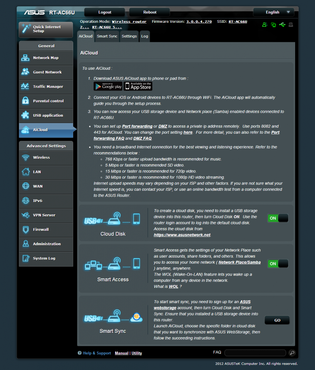Open LAN settings
Screen dimensions: 315x370
(x=46, y=172)
